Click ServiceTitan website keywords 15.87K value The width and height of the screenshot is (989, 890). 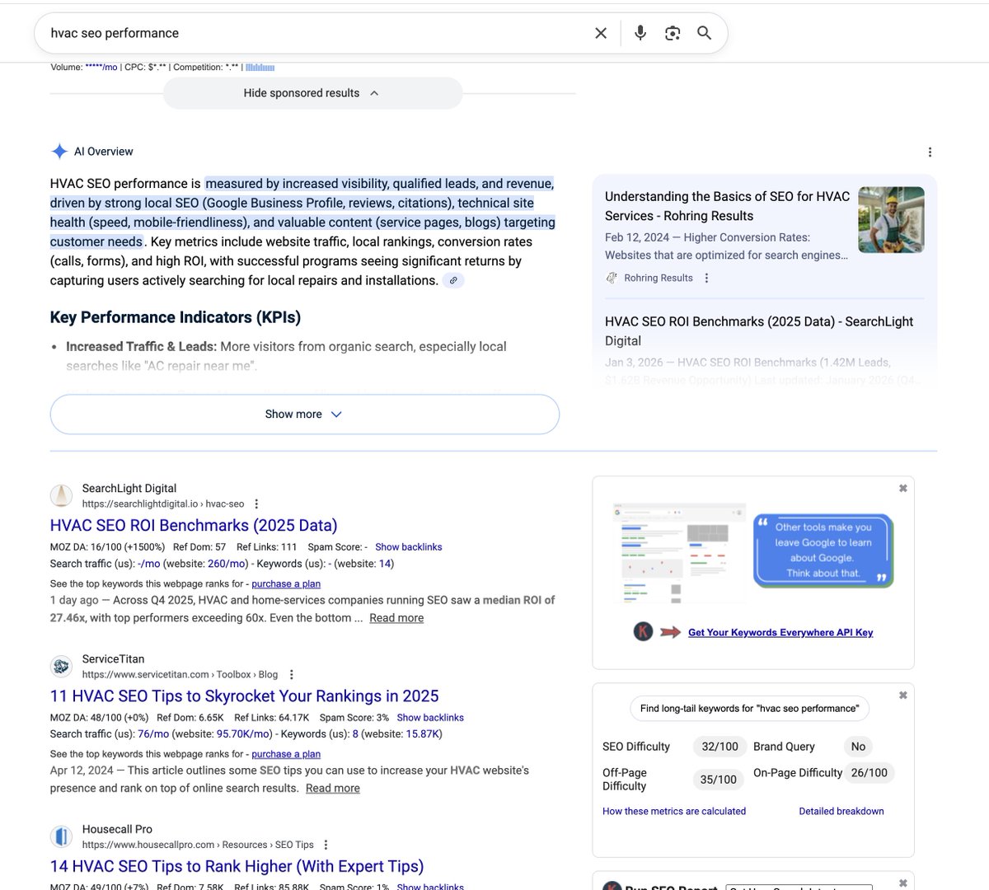point(424,733)
